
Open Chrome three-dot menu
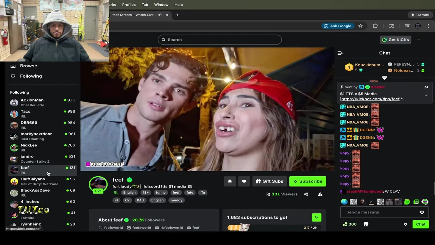pos(429,26)
